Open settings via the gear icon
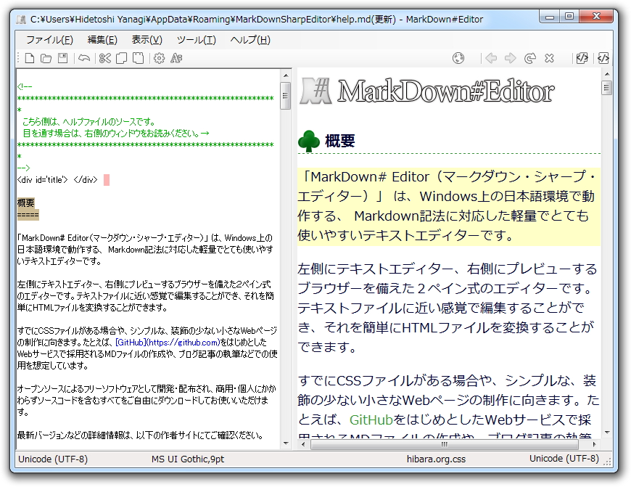Image resolution: width=631 pixels, height=487 pixels. tap(160, 58)
